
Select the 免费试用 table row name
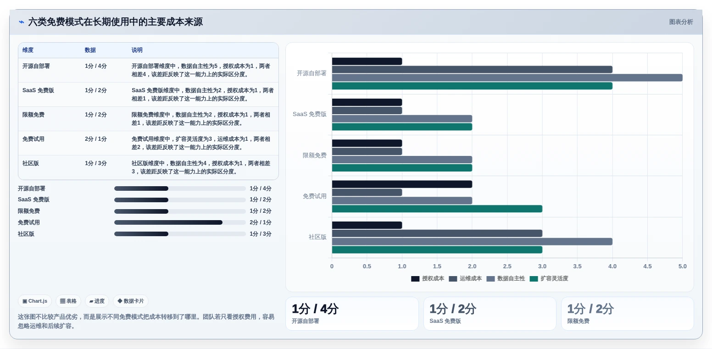click(x=33, y=139)
